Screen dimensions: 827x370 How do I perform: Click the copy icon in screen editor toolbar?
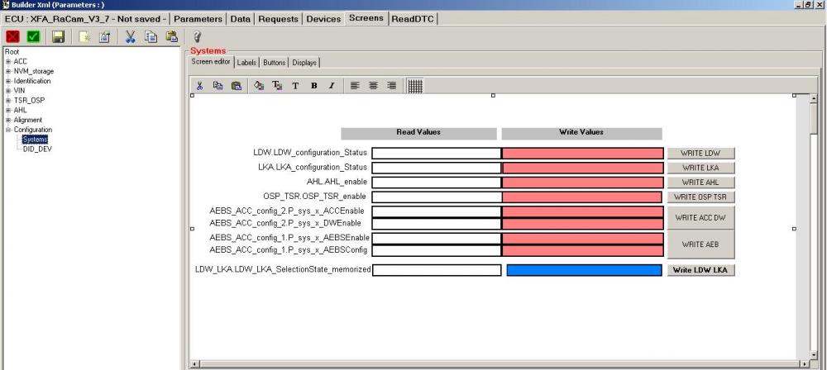click(x=218, y=85)
